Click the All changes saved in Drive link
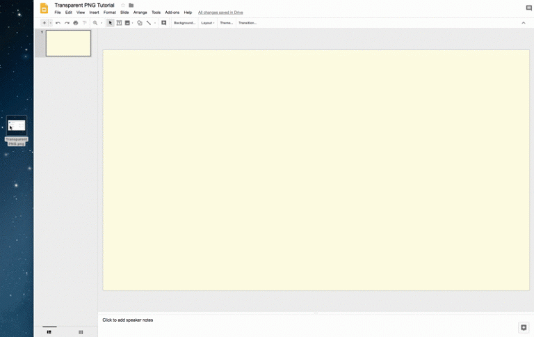The height and width of the screenshot is (337, 534). 220,13
